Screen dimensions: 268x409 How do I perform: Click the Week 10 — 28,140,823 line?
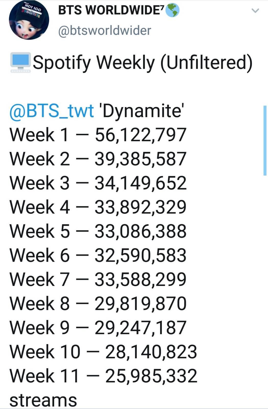(103, 351)
